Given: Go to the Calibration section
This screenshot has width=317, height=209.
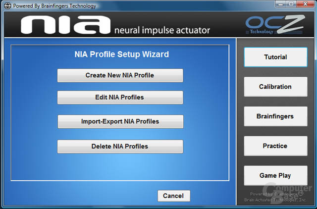Looking at the screenshot, I should [275, 87].
